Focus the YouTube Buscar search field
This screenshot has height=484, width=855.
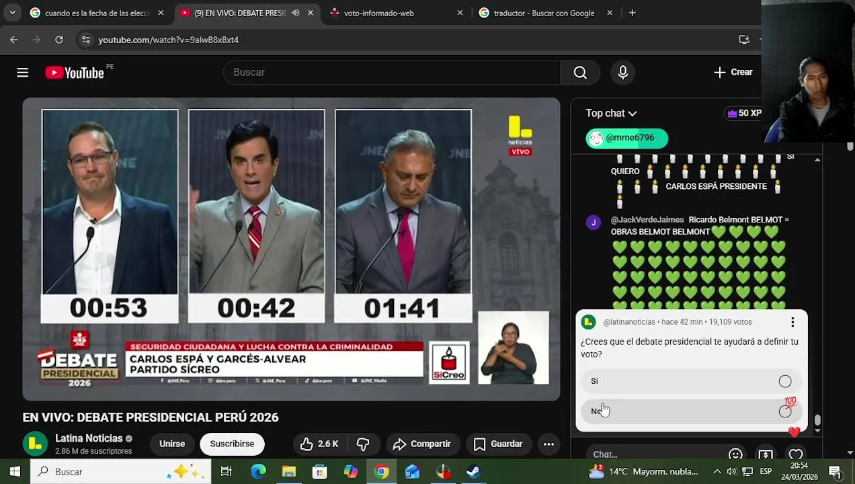pyautogui.click(x=392, y=73)
